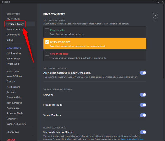Toggle Allow direct messages from server members
This screenshot has height=141, width=165.
(x=143, y=73)
